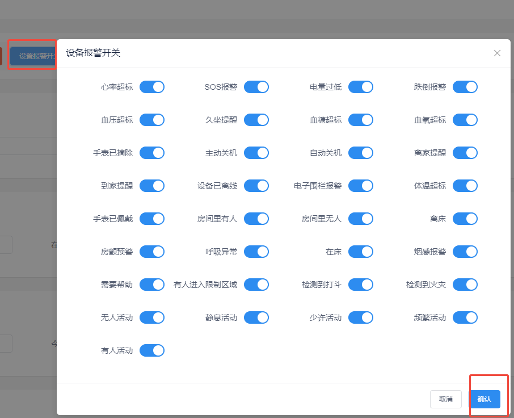Toggle the SOS报警 switch
The width and height of the screenshot is (514, 418).
(256, 87)
